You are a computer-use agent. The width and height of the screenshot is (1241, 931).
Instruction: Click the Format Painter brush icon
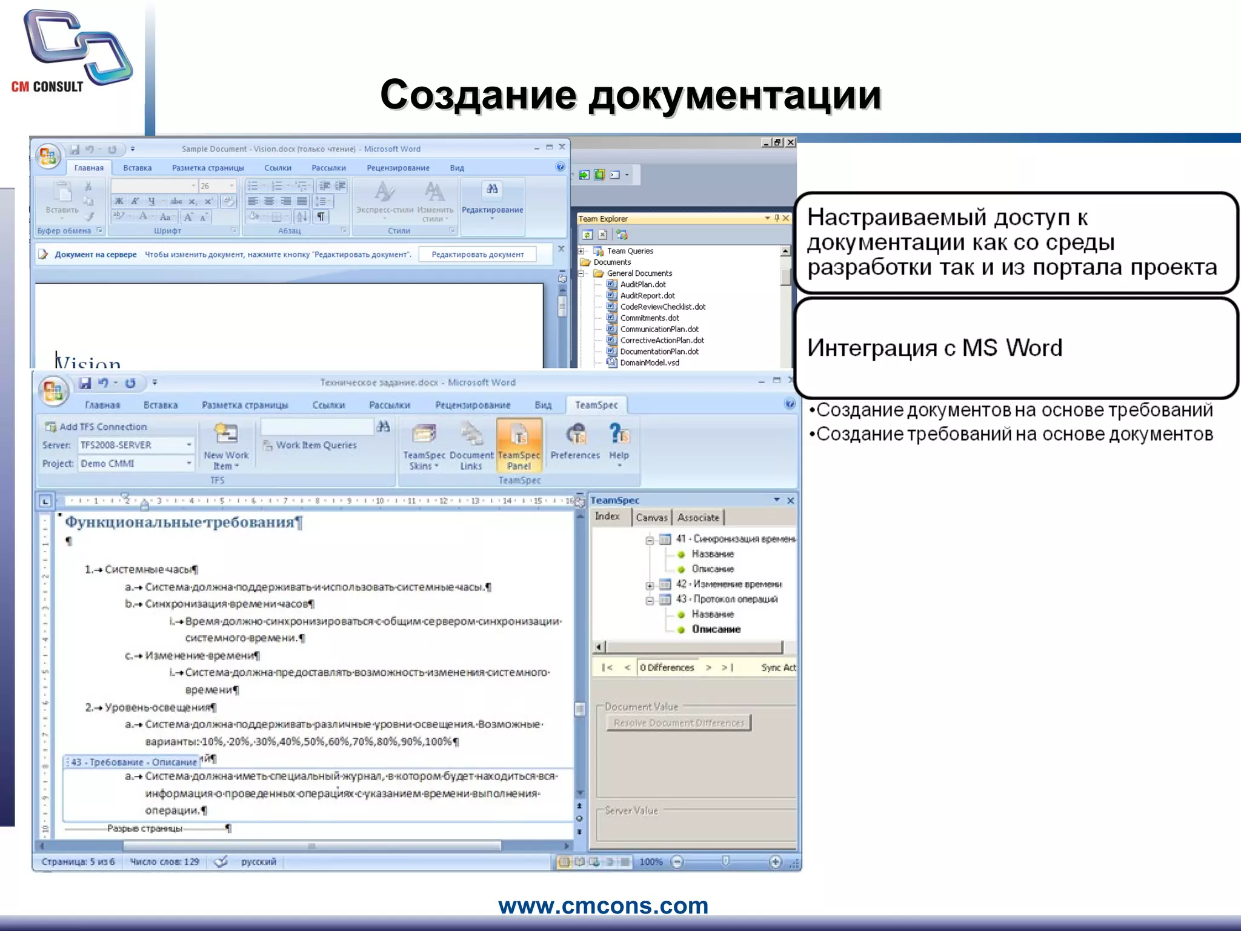click(90, 216)
